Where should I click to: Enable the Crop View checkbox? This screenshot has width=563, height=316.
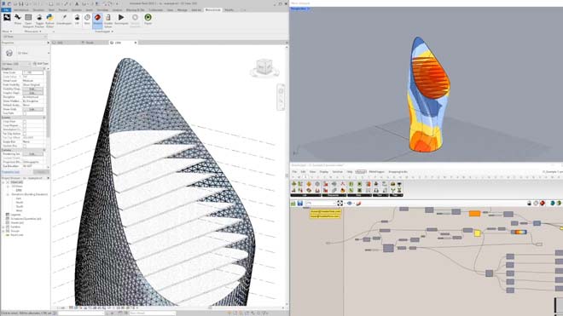click(x=25, y=122)
